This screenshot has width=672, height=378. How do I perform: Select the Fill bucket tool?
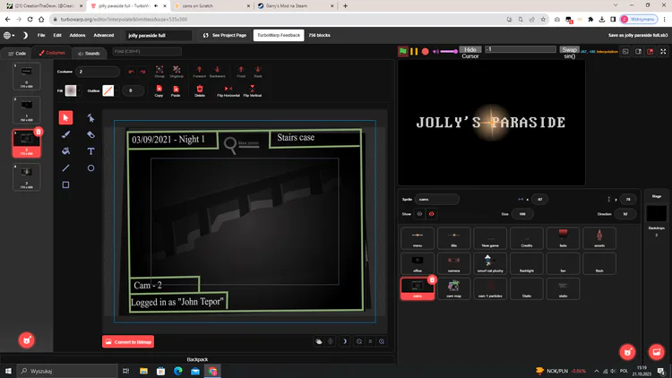pyautogui.click(x=65, y=150)
